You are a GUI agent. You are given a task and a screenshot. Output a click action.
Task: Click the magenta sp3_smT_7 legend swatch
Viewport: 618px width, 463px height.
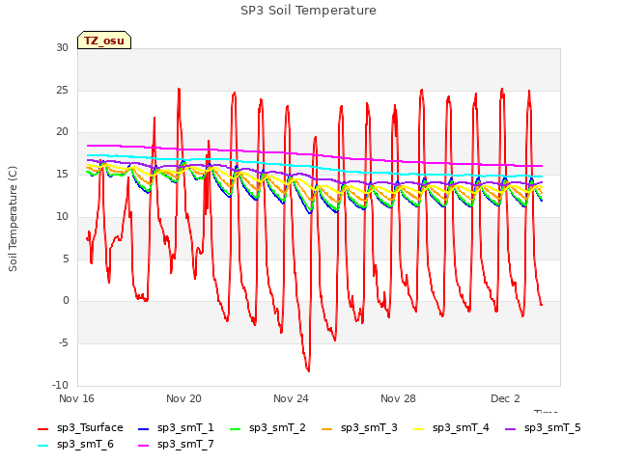144,446
